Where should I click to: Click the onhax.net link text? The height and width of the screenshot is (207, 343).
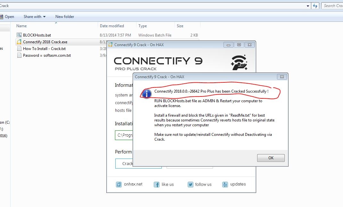pyautogui.click(x=133, y=184)
